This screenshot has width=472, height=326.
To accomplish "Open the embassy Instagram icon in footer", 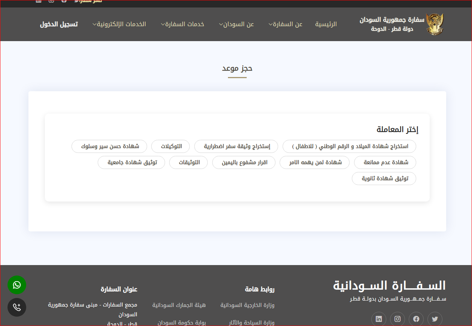I will pyautogui.click(x=398, y=319).
